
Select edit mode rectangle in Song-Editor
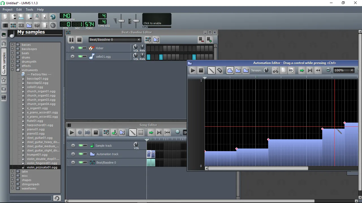pos(141,133)
